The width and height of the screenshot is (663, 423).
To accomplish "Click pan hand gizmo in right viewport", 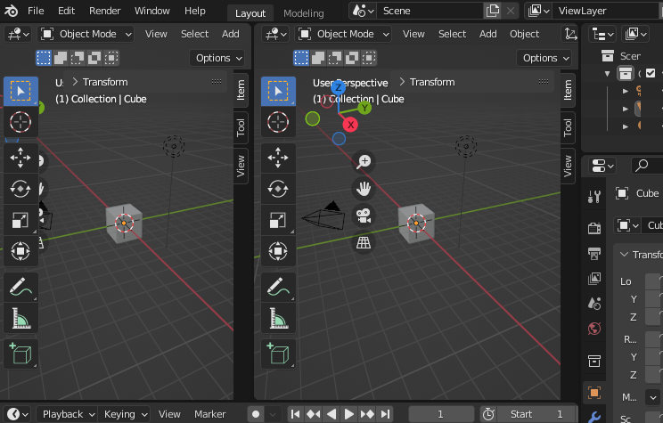I will click(364, 189).
